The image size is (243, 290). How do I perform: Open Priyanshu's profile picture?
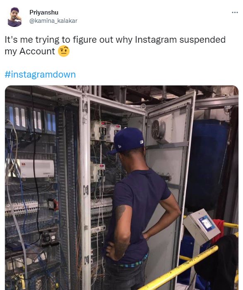click(14, 17)
